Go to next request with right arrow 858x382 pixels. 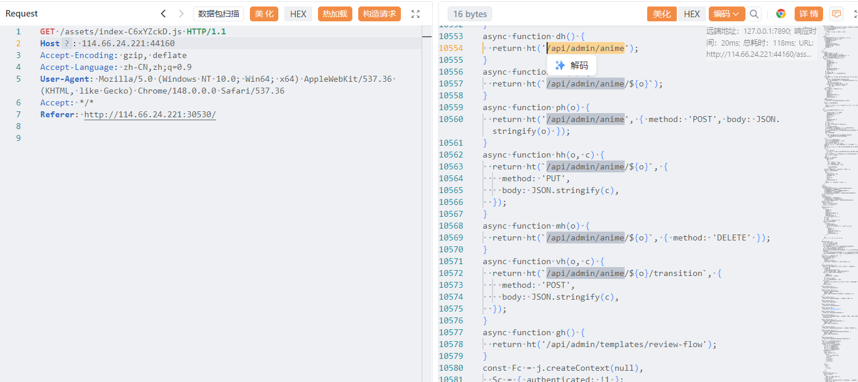(181, 14)
